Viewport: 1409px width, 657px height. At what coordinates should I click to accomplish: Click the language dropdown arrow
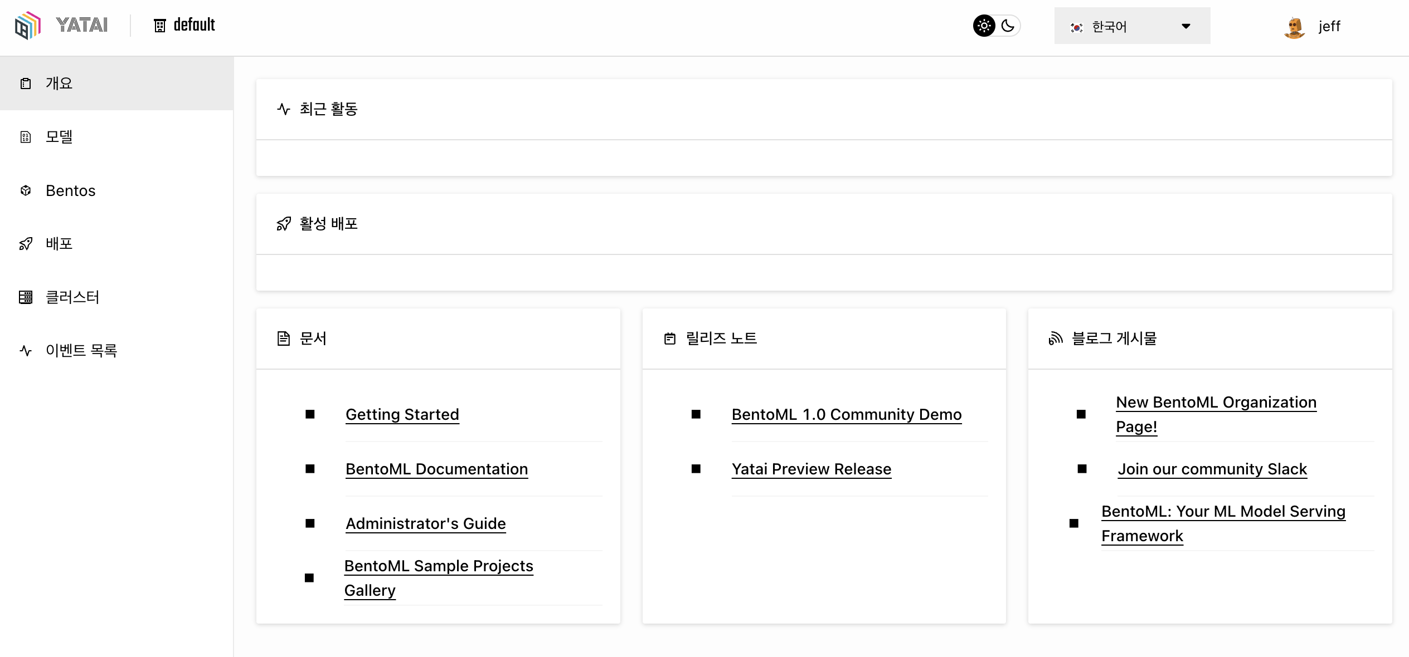point(1186,26)
